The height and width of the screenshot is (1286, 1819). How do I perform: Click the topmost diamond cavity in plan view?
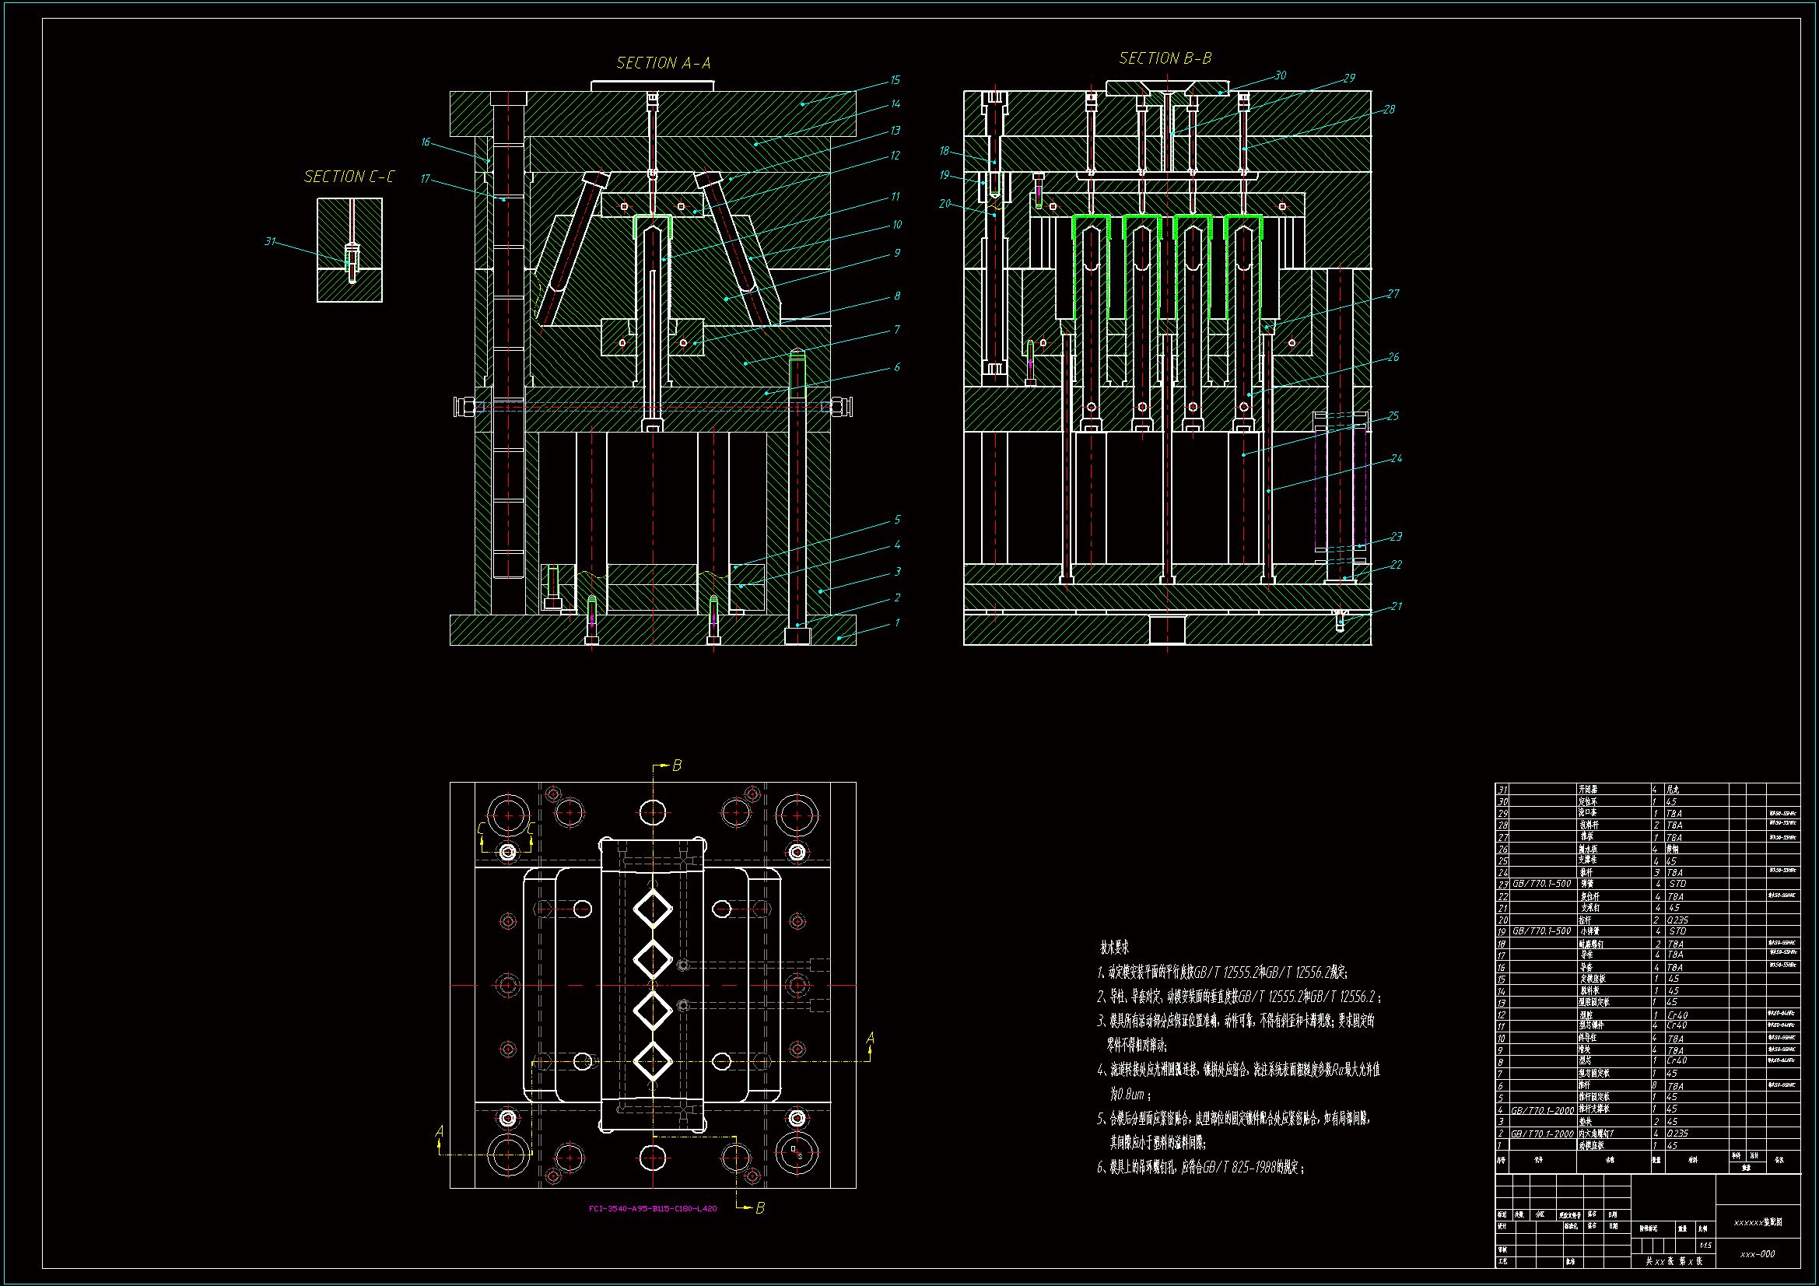click(x=653, y=908)
